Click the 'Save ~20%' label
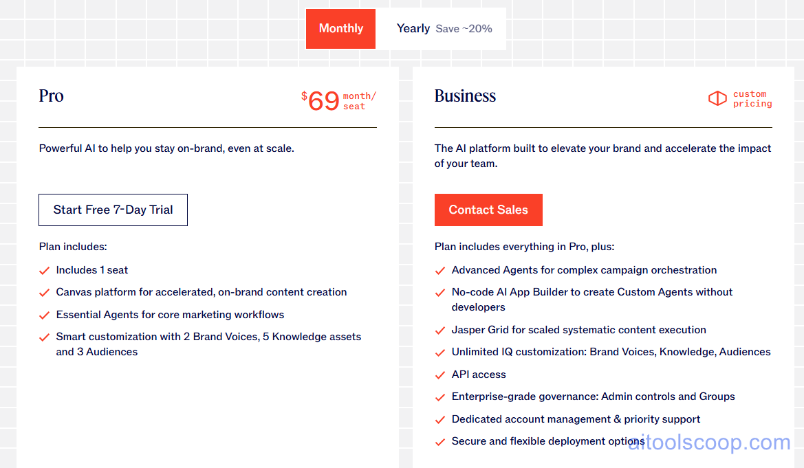 465,29
